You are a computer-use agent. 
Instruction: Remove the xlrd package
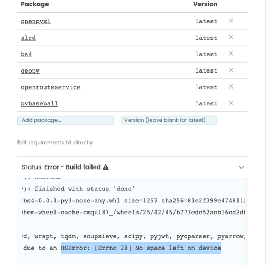tap(231, 37)
